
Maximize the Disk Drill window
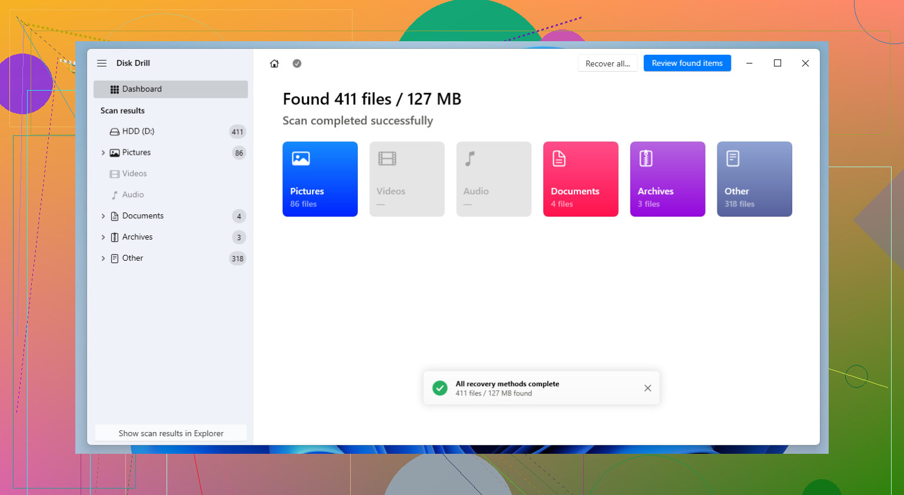(777, 63)
